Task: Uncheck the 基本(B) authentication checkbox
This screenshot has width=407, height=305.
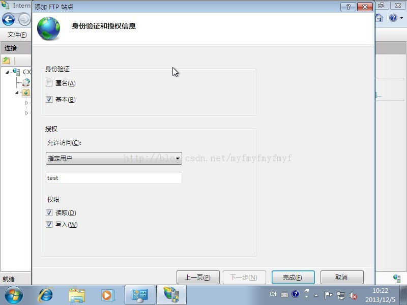Action: (49, 99)
